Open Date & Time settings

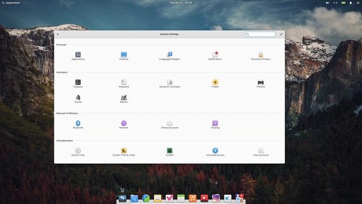(78, 152)
